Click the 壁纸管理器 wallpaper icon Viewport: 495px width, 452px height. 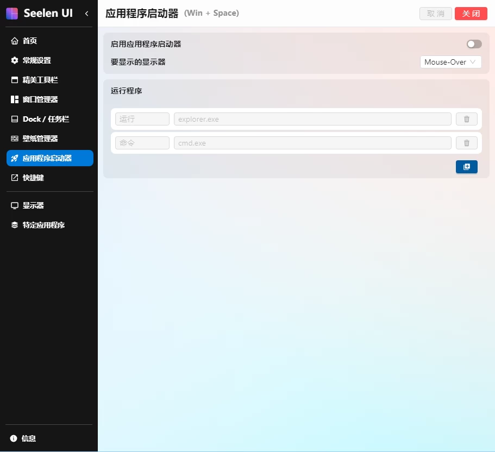pyautogui.click(x=15, y=139)
